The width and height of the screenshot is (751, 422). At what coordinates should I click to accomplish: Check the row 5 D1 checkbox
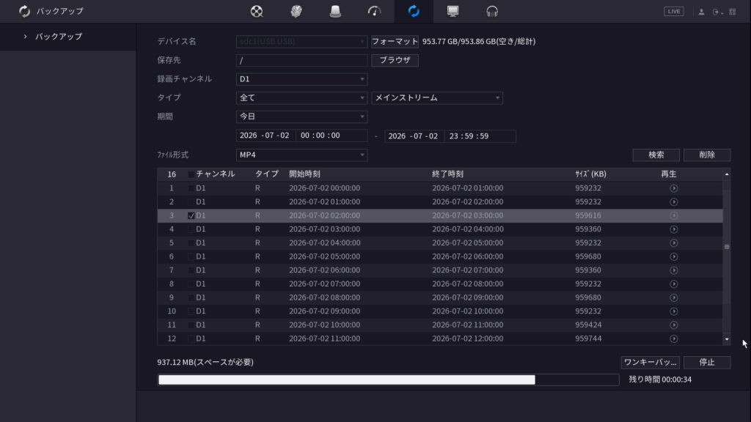pos(191,243)
